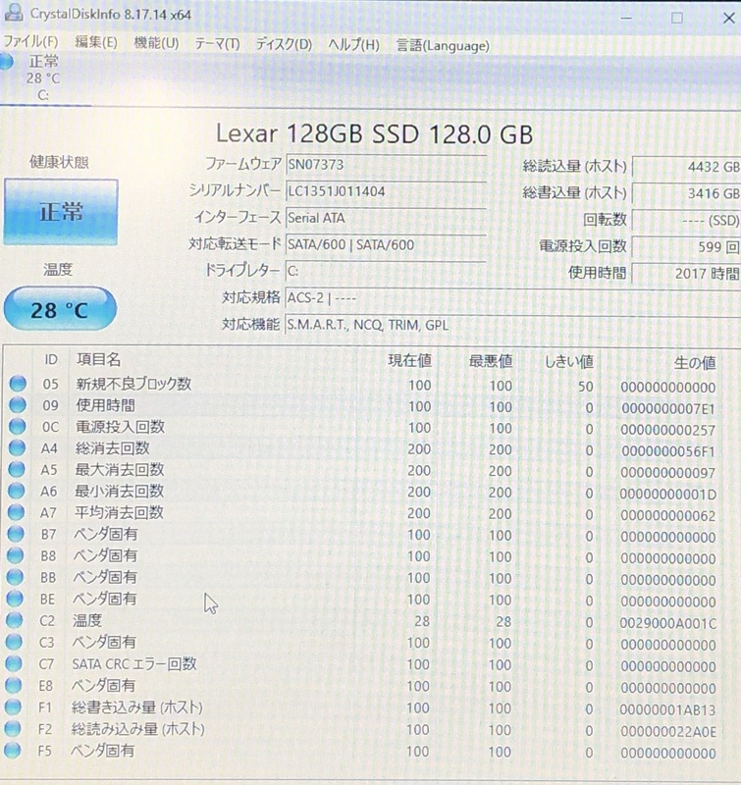Click the 28 °C temperature button
741x785 pixels.
(60, 309)
